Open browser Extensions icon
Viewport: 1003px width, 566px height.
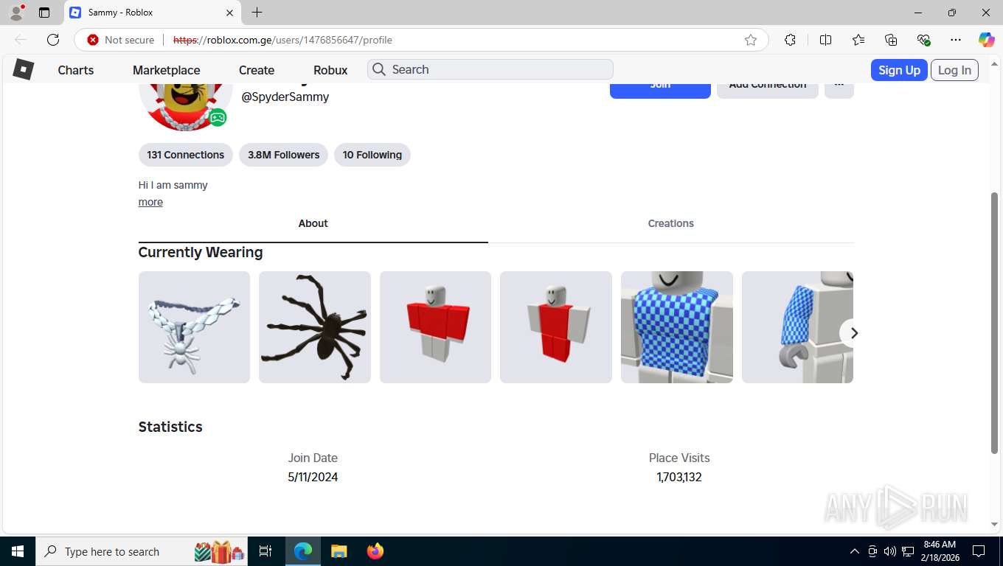click(x=790, y=40)
